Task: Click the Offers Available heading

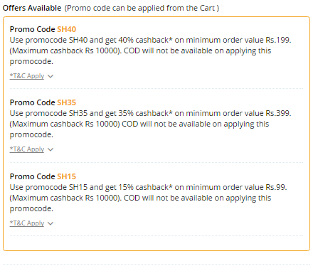Action: (x=32, y=8)
